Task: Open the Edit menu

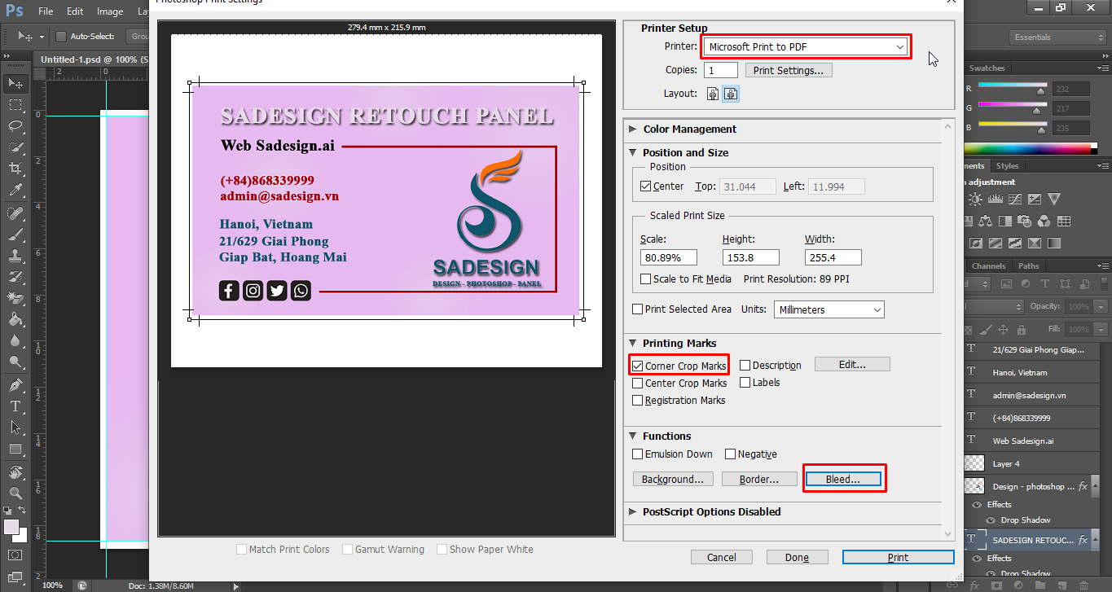Action: (x=75, y=11)
